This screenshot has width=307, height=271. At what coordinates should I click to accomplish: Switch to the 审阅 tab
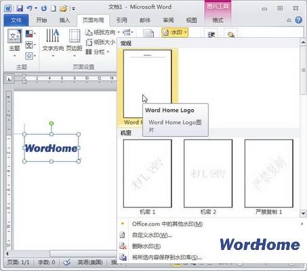[169, 20]
